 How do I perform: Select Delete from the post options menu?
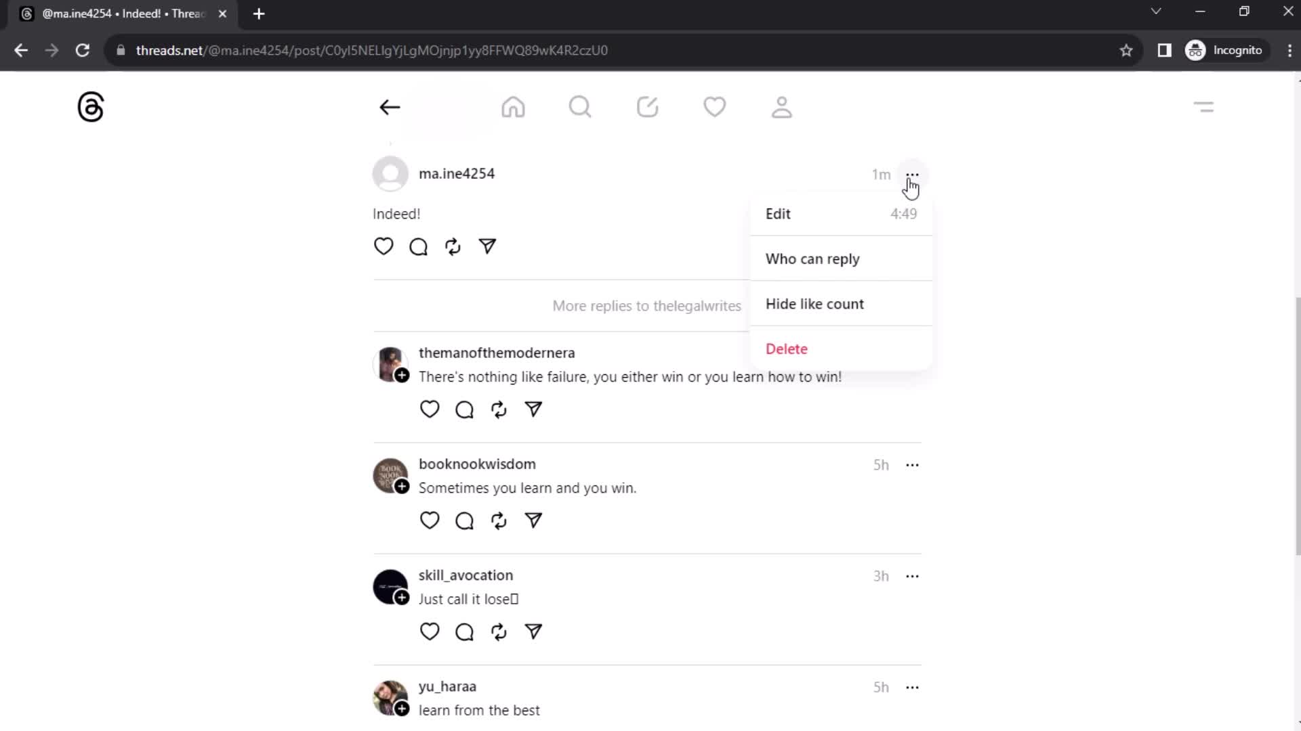click(786, 348)
